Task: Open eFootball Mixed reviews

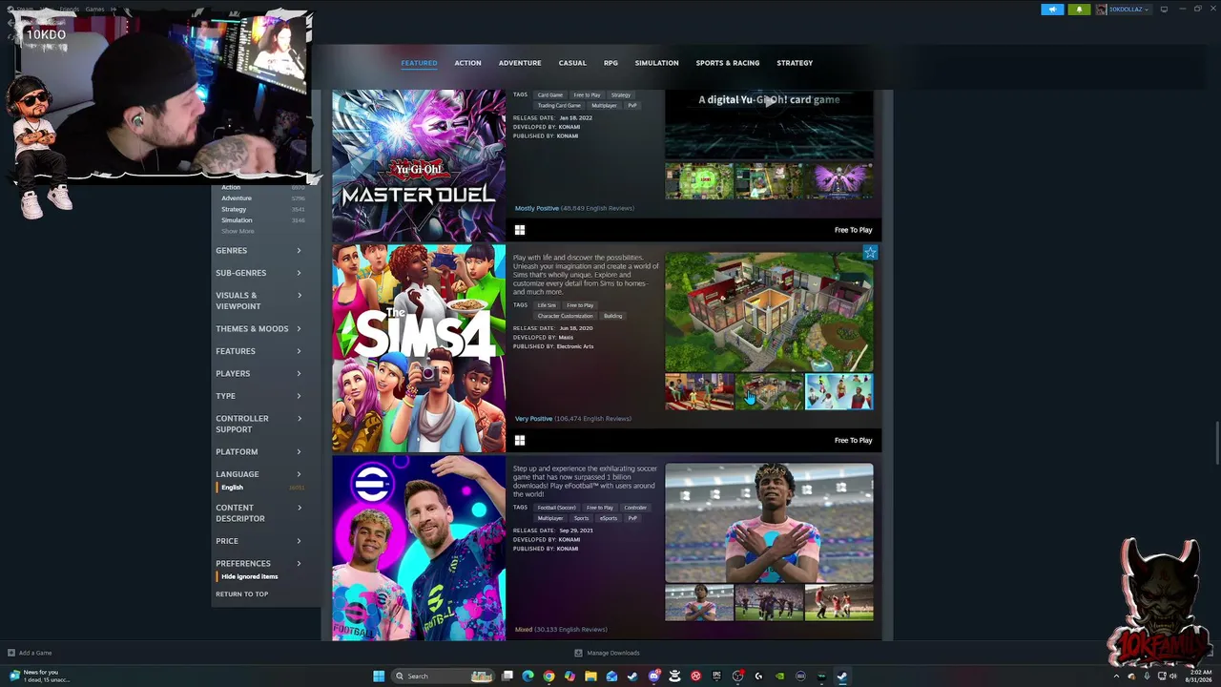Action: pos(561,630)
